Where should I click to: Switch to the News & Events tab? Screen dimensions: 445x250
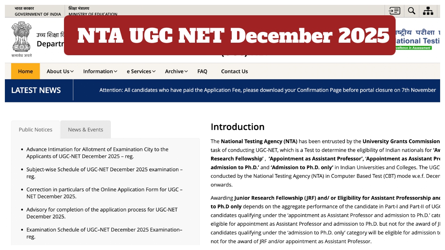click(86, 130)
